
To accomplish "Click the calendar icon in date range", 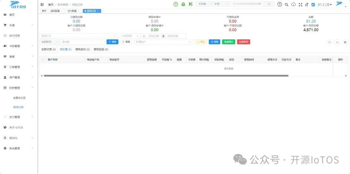I will pyautogui.click(x=144, y=36).
